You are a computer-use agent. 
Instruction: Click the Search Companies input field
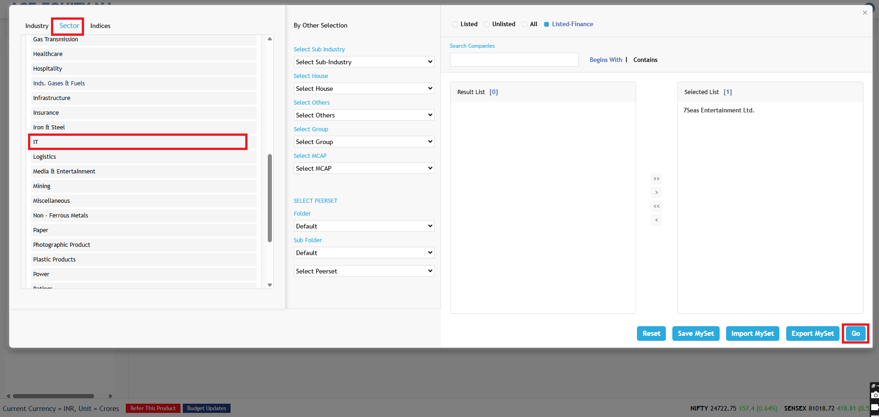click(514, 60)
